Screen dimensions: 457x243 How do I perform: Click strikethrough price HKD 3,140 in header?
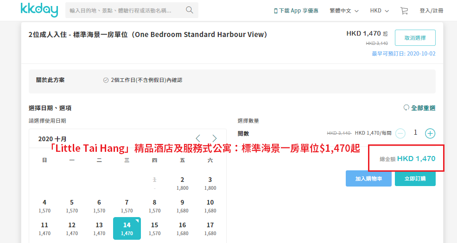[377, 44]
